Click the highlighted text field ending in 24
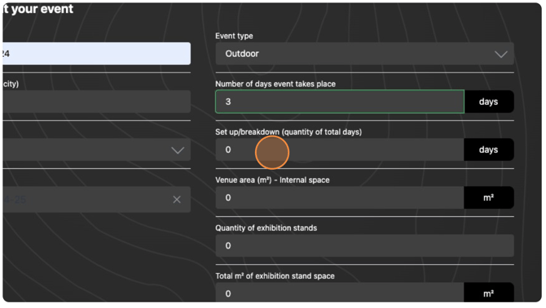 tap(96, 54)
